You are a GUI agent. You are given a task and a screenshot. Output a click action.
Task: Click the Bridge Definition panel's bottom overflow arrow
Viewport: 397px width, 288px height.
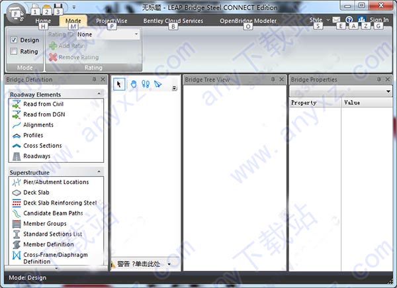tap(56, 268)
